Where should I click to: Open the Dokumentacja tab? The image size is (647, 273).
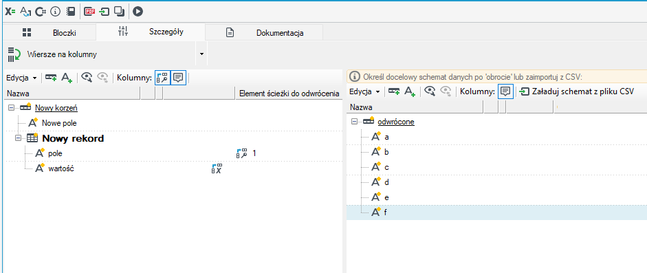[x=264, y=32]
